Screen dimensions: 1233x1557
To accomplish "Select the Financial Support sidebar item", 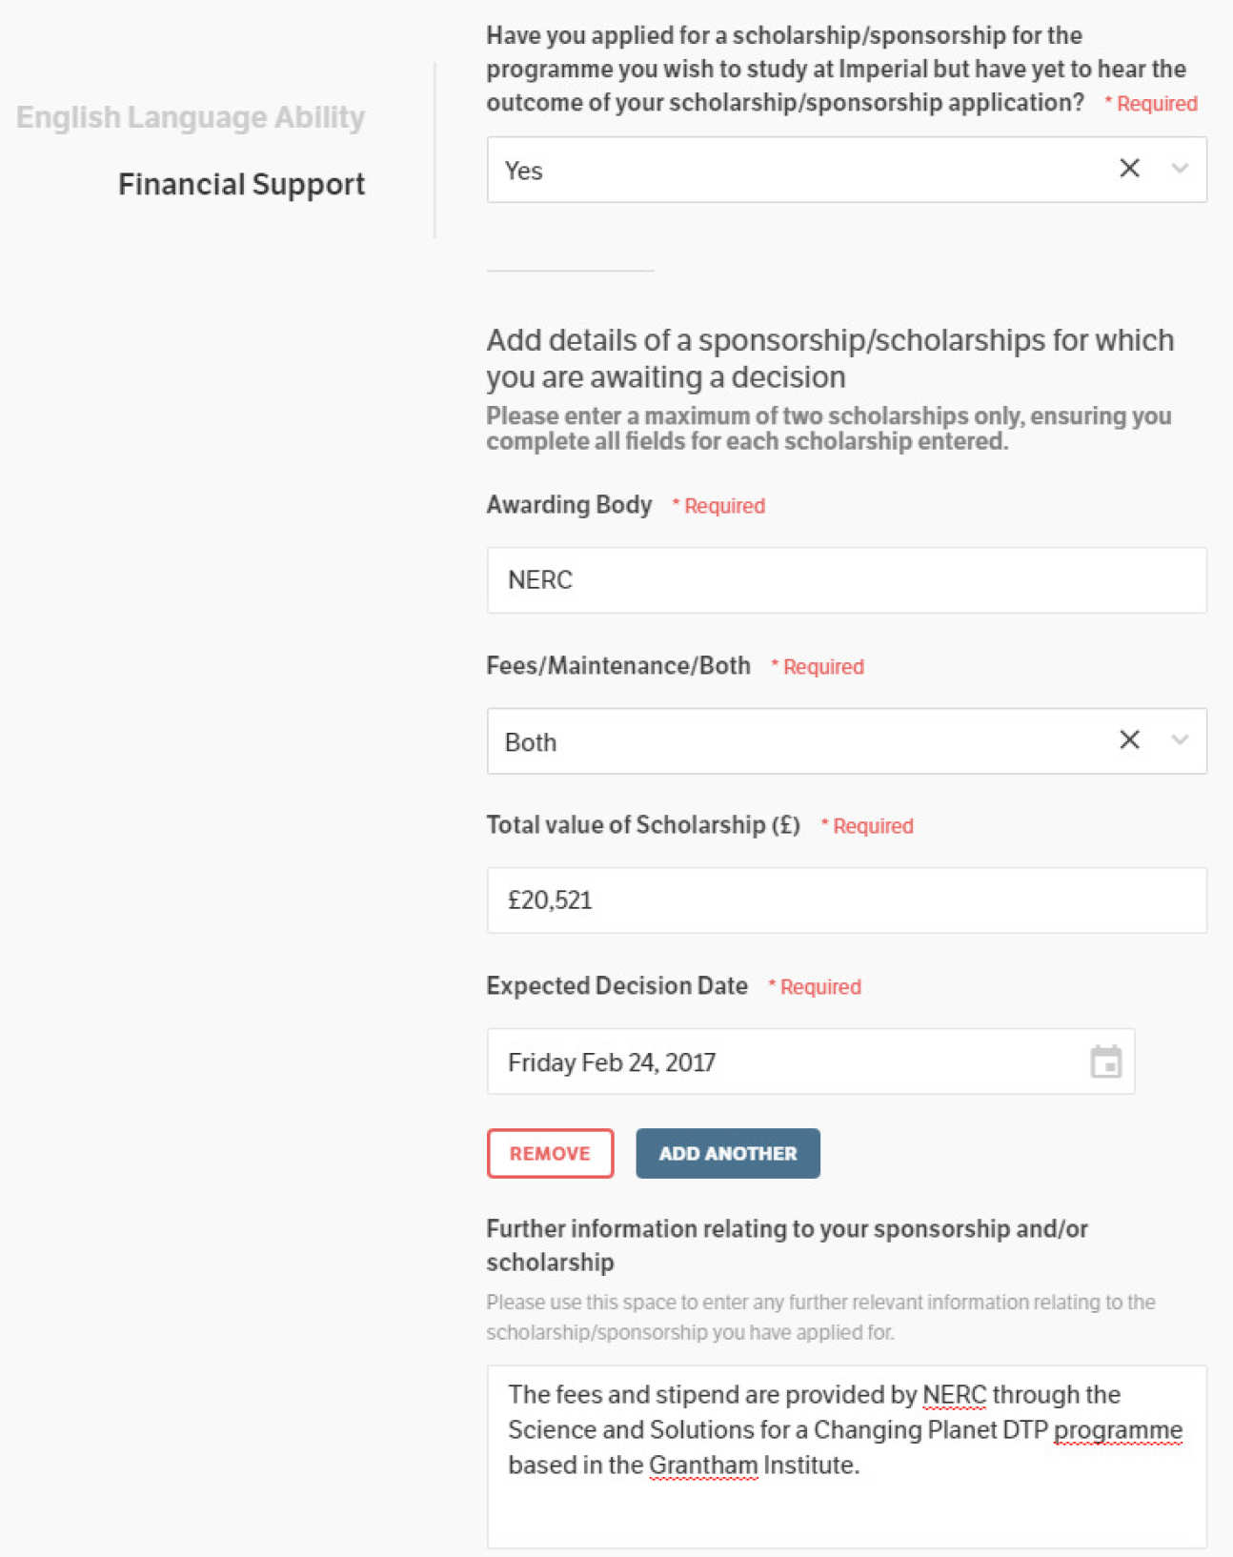I will point(241,184).
